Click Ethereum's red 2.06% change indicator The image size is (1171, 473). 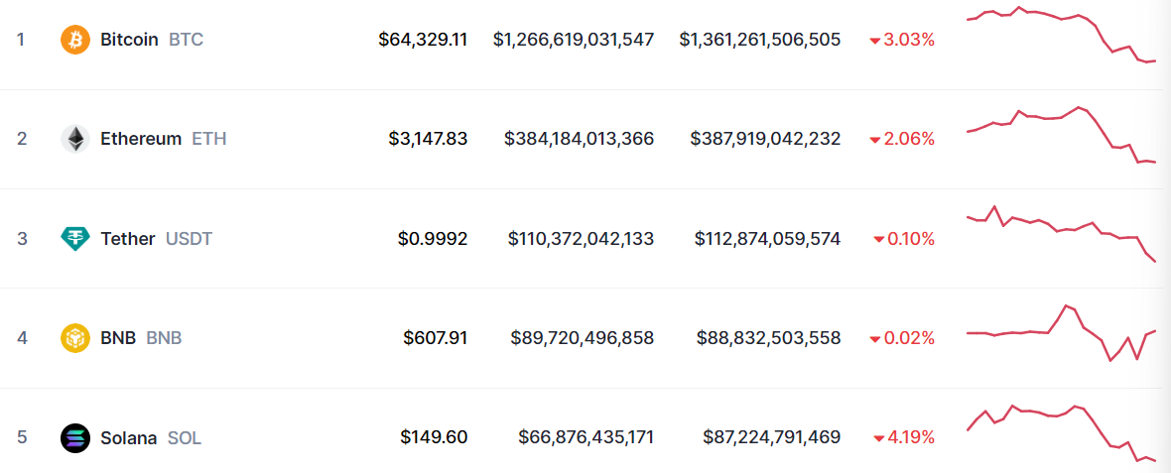pos(902,139)
